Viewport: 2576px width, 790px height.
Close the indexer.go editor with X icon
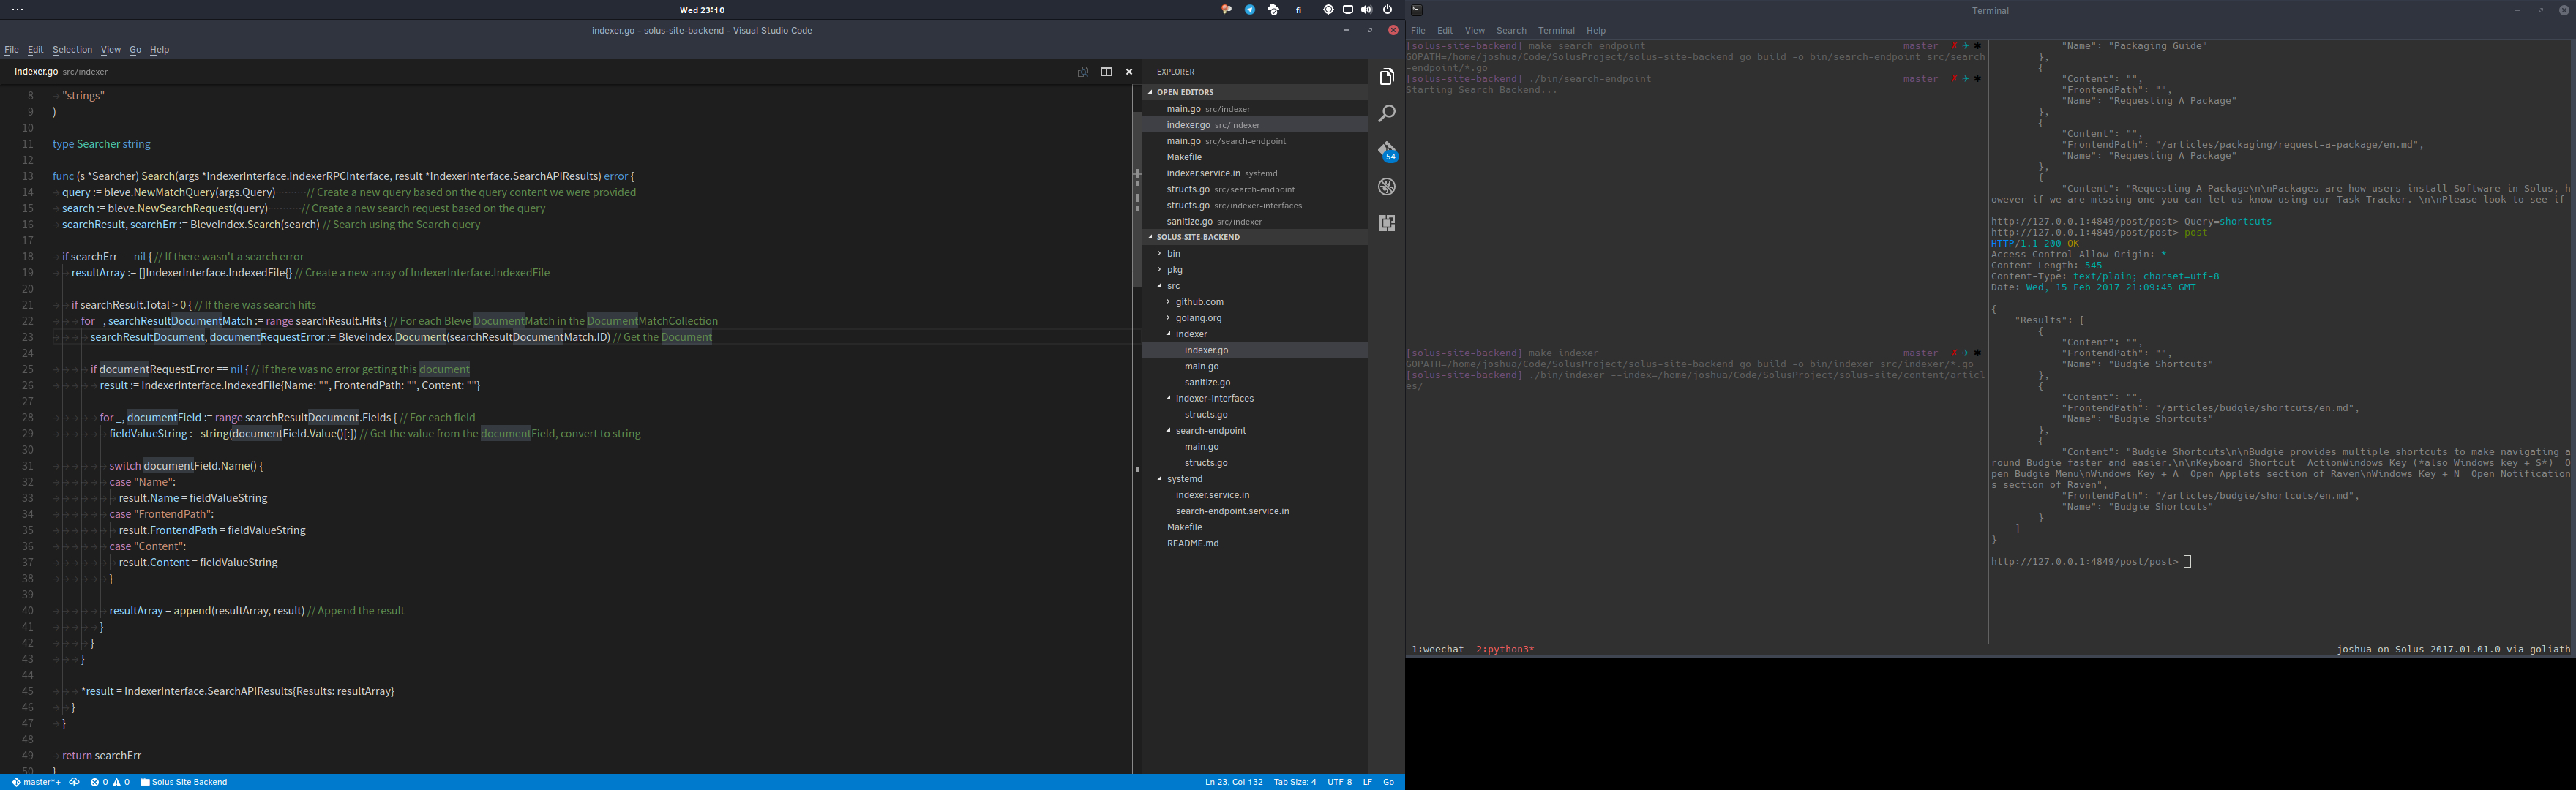[1129, 72]
